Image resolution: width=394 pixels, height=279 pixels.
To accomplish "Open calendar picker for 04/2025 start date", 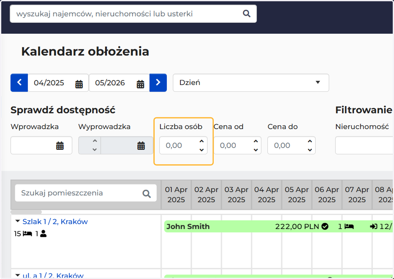I will pos(79,84).
